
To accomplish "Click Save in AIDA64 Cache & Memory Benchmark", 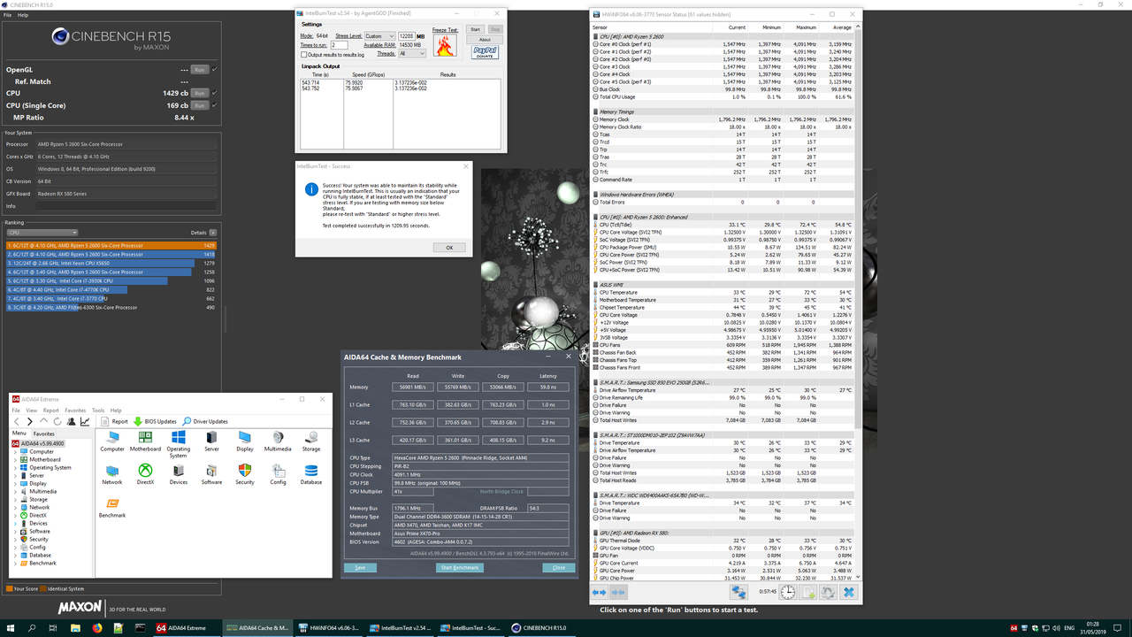I will click(x=360, y=568).
